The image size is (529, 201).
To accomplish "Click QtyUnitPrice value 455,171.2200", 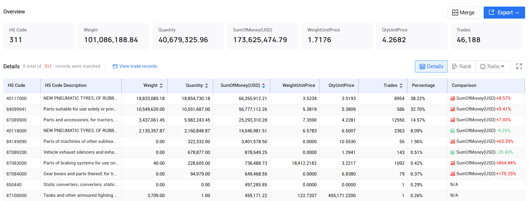I will (342, 196).
